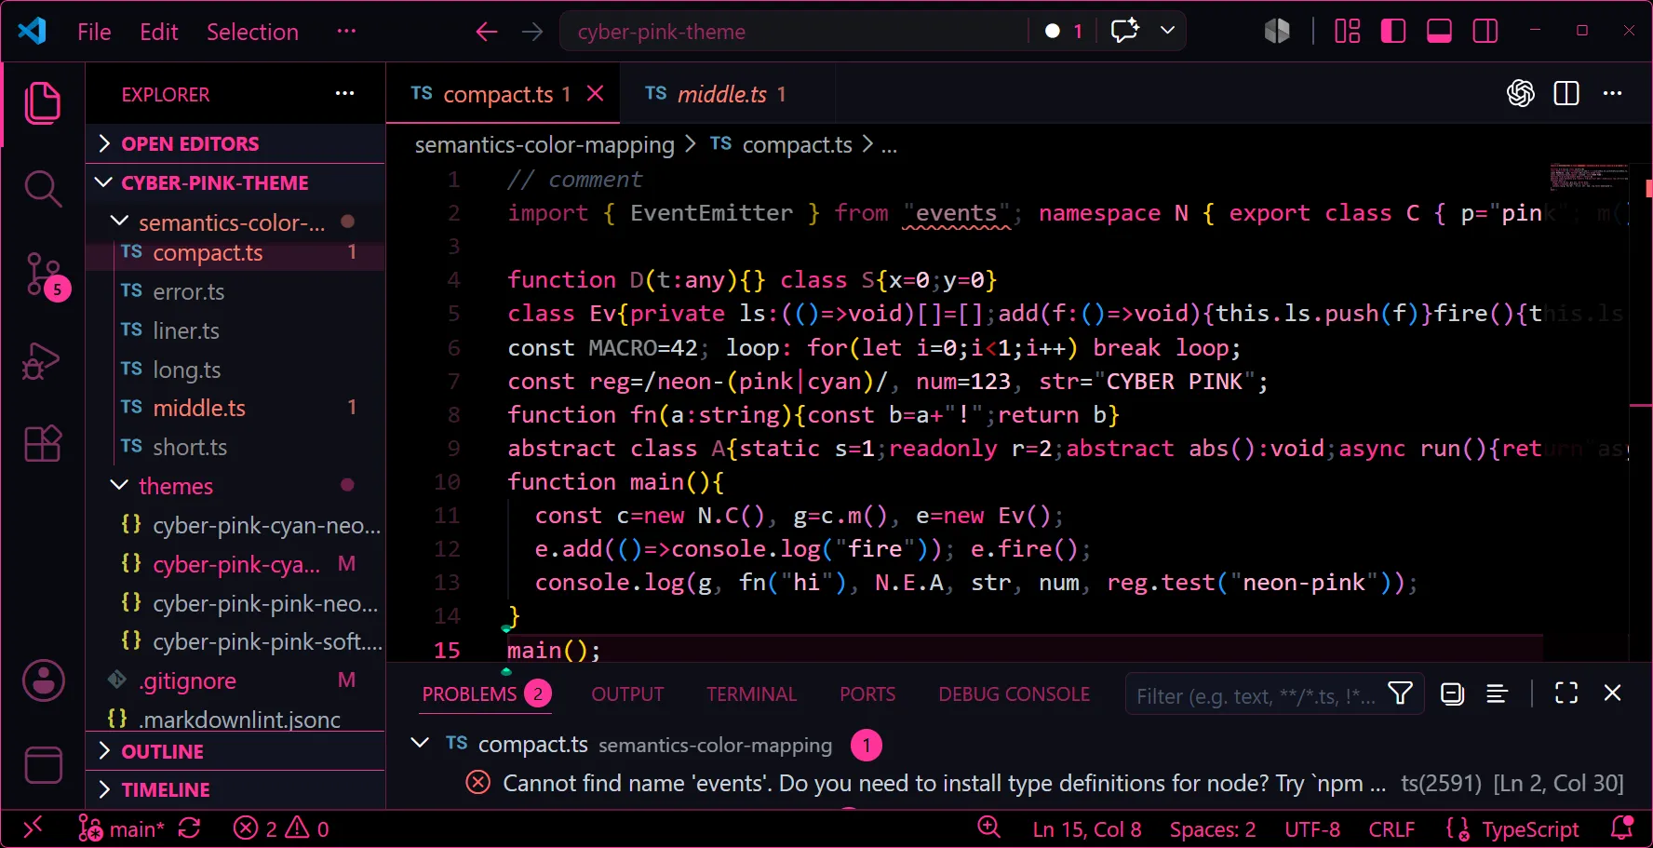The width and height of the screenshot is (1653, 848).
Task: Expand the Timeline section
Action: (235, 789)
